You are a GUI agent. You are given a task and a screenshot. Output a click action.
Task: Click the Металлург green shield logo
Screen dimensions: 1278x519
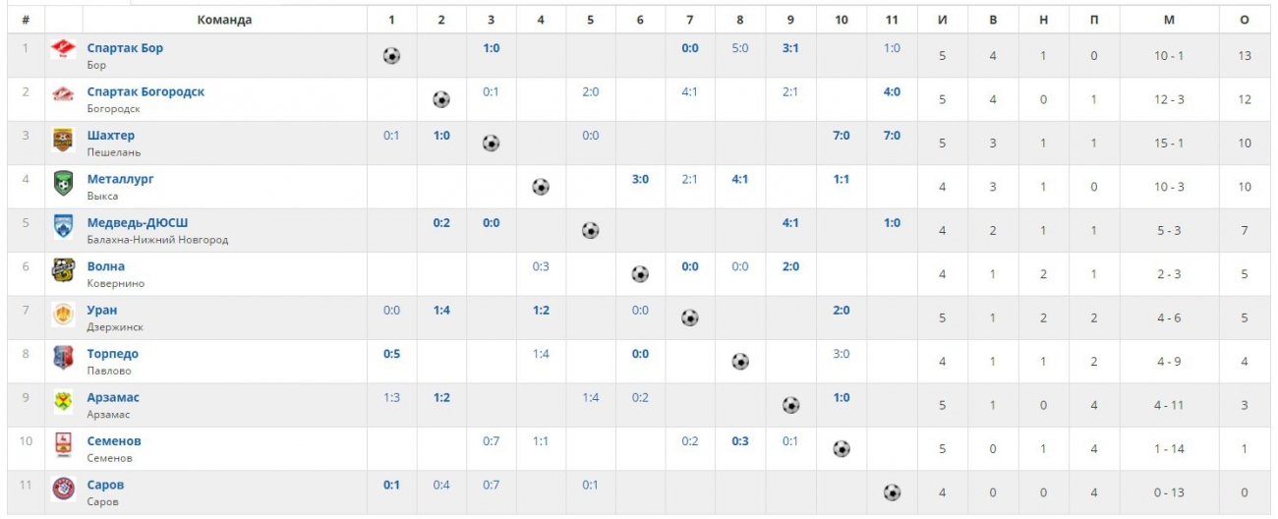point(63,184)
